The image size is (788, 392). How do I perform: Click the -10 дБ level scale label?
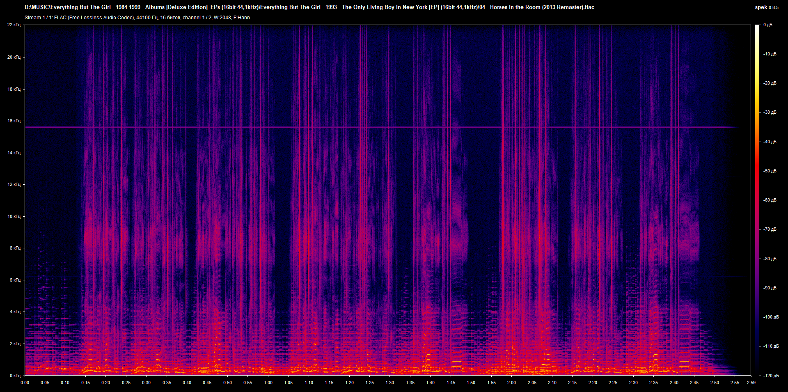[770, 54]
